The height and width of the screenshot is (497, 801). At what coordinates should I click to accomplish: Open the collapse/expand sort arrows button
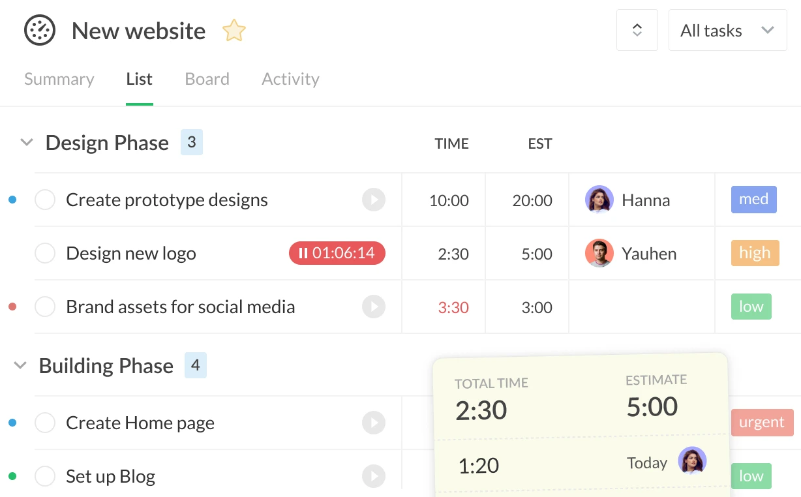[637, 30]
